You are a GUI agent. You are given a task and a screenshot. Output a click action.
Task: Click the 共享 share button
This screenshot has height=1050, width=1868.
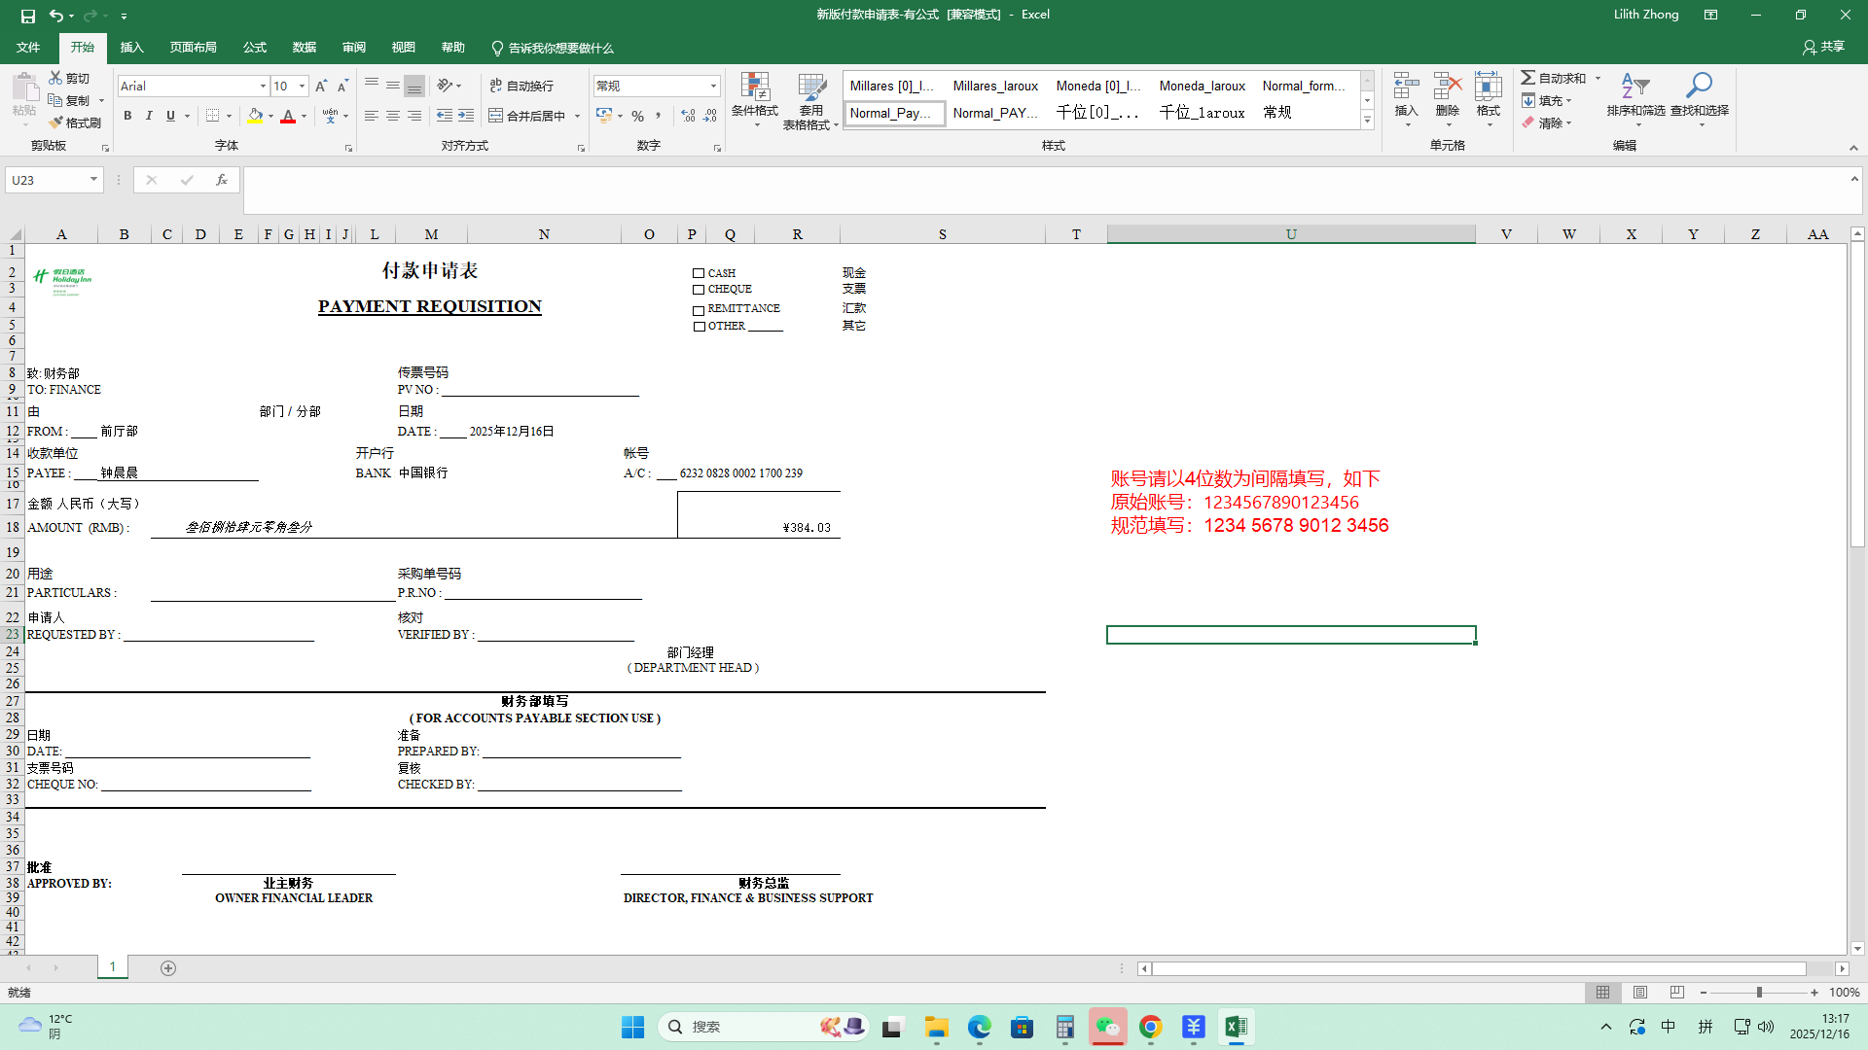pos(1824,47)
